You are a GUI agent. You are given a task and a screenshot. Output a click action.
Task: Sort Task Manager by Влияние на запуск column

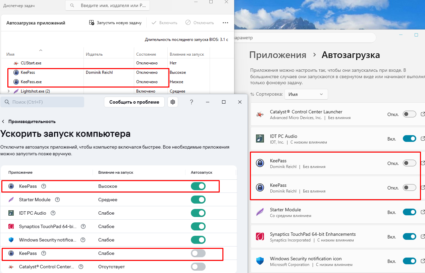tap(187, 54)
